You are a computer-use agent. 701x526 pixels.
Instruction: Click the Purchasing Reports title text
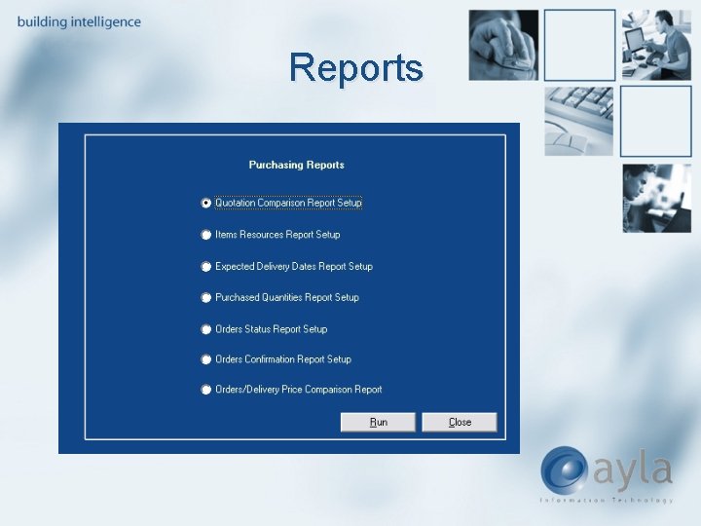(296, 165)
